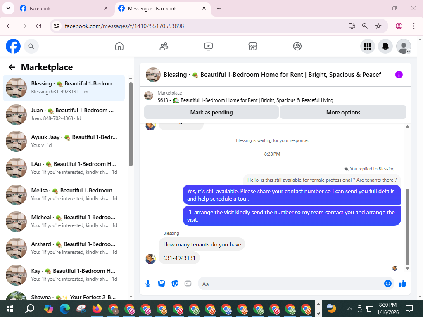Open Blessing's conversation in the list

coord(64,88)
